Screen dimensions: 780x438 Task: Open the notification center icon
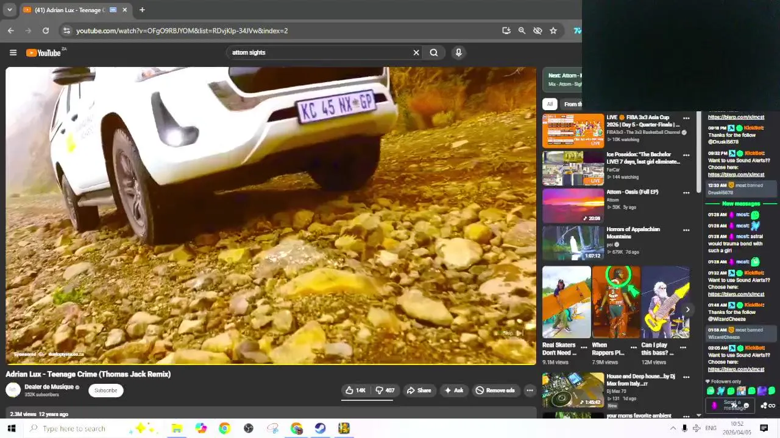pyautogui.click(x=764, y=428)
